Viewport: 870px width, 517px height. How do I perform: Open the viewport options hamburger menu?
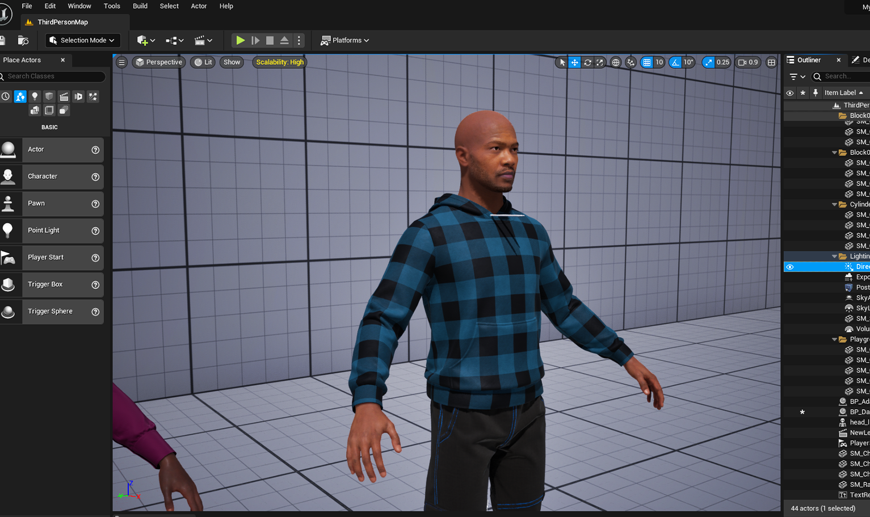tap(121, 62)
